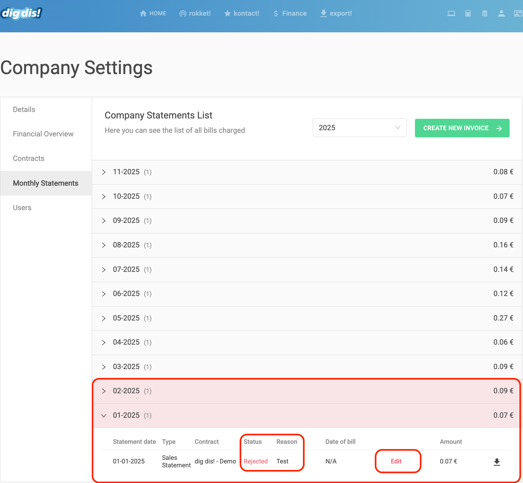This screenshot has width=523, height=483.
Task: Select the Contracts sidebar tab
Action: [x=46, y=159]
